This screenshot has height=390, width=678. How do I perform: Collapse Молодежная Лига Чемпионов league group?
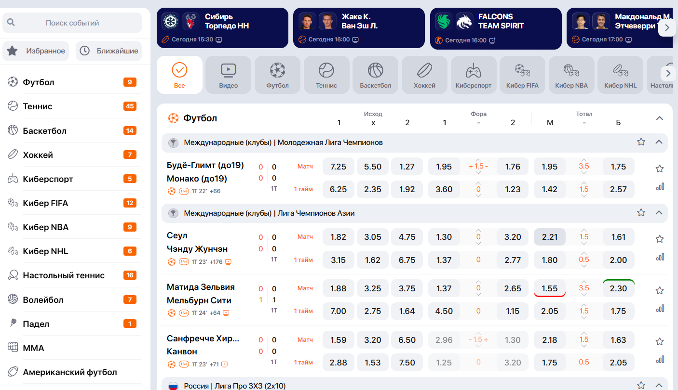659,142
